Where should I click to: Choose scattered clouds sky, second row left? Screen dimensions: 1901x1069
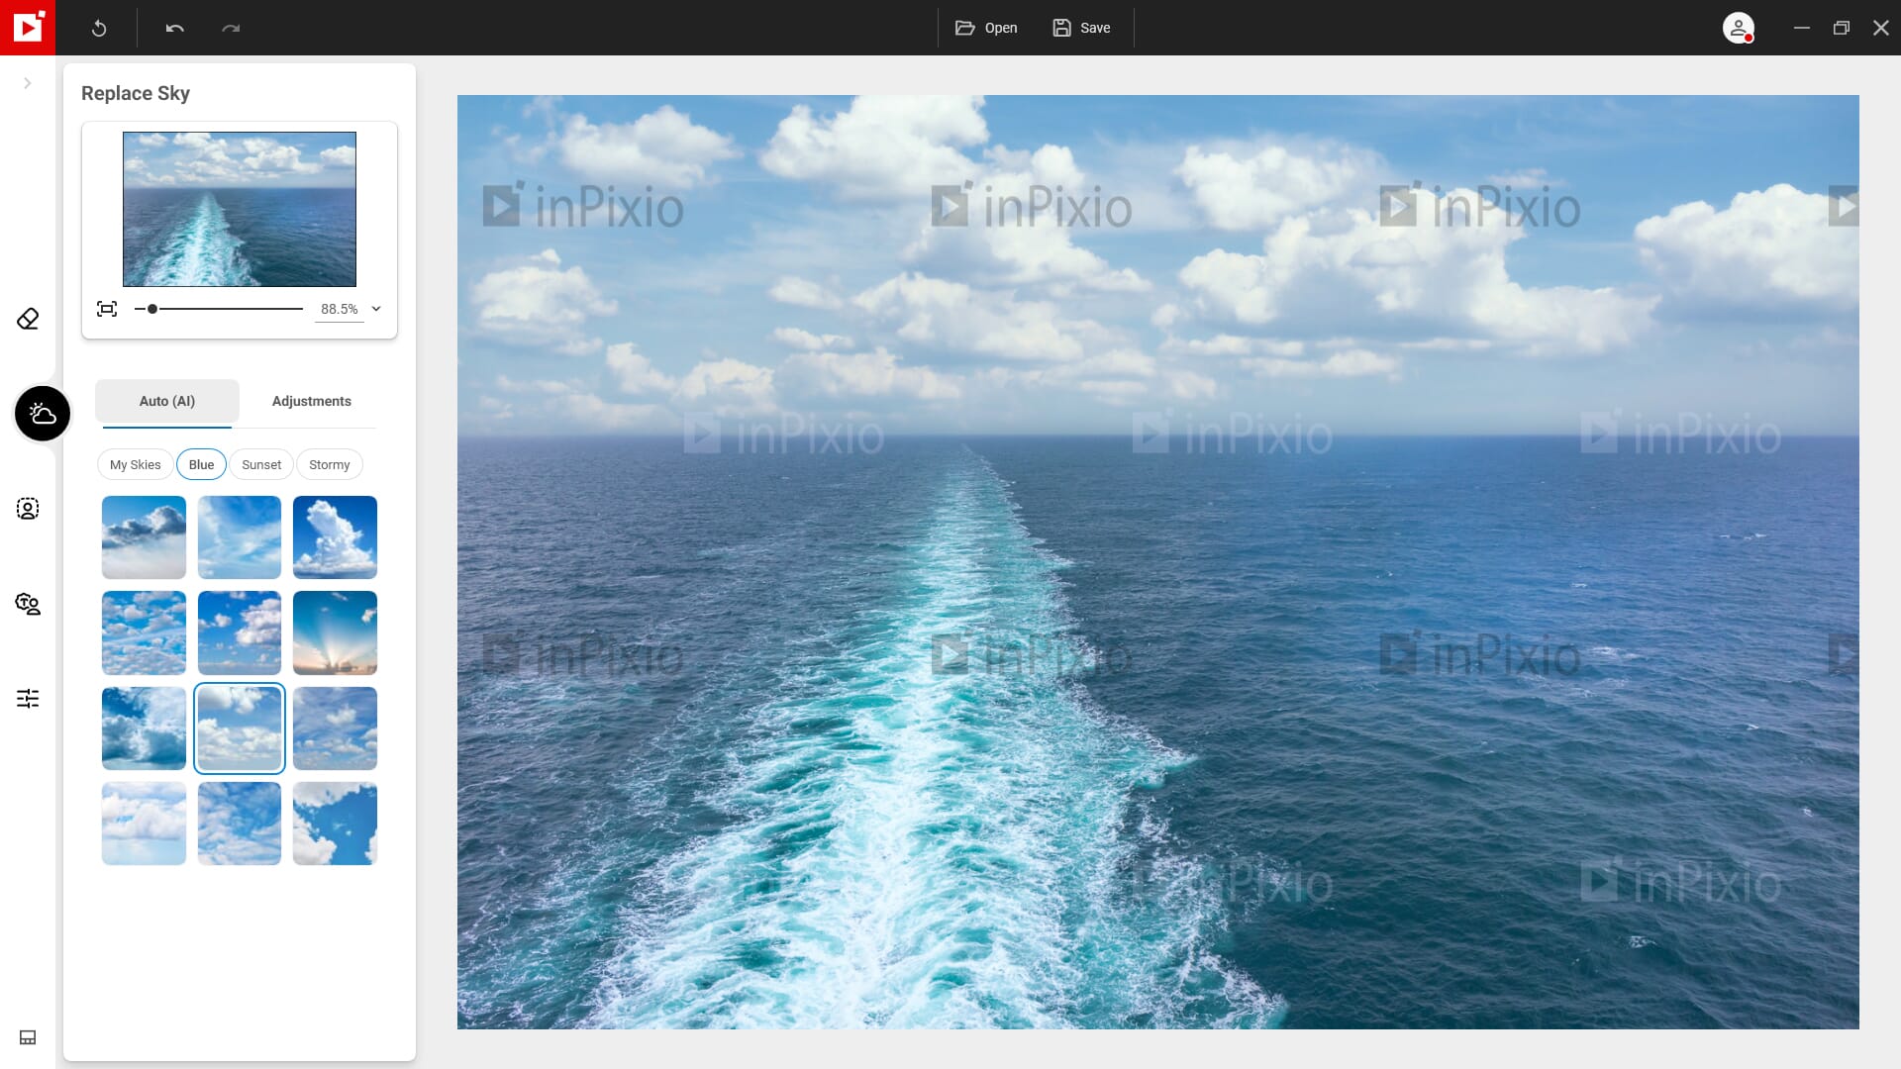tap(144, 632)
